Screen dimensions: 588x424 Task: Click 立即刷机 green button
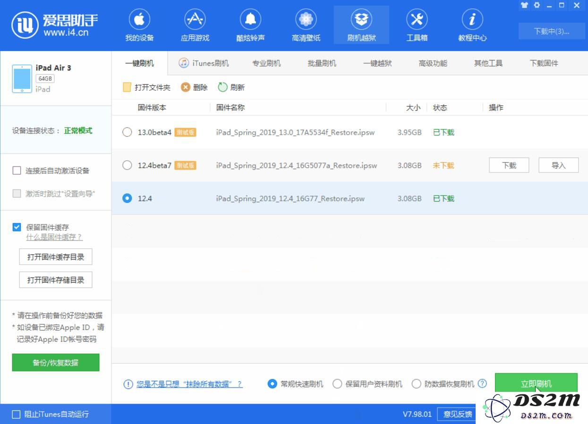(x=536, y=383)
